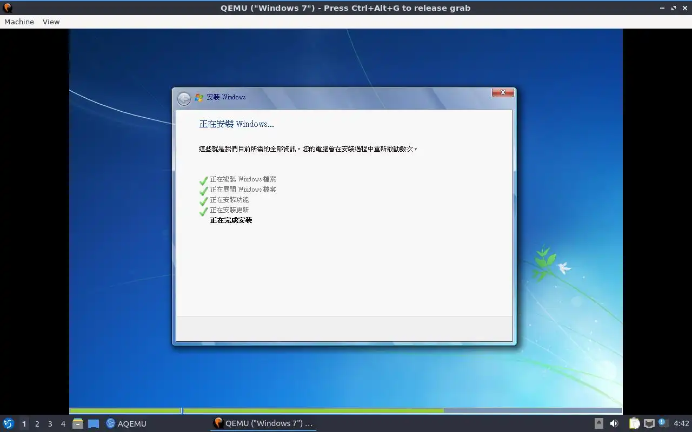The height and width of the screenshot is (432, 692).
Task: Close the Windows installer dialog via red X
Action: pos(503,92)
